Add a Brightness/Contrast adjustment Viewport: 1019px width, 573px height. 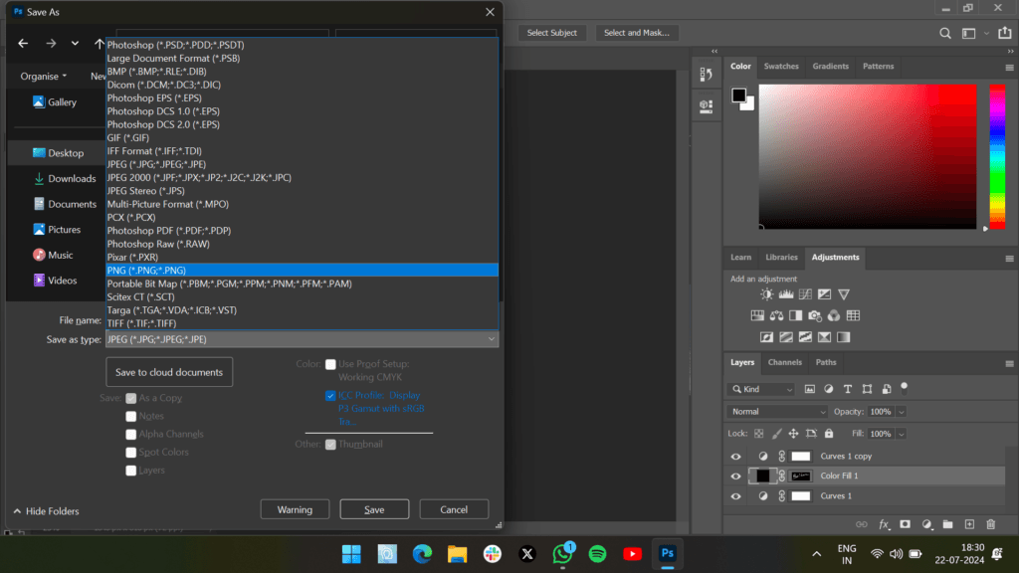767,294
